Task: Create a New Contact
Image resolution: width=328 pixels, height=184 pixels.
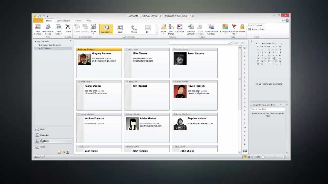Action: (38, 29)
